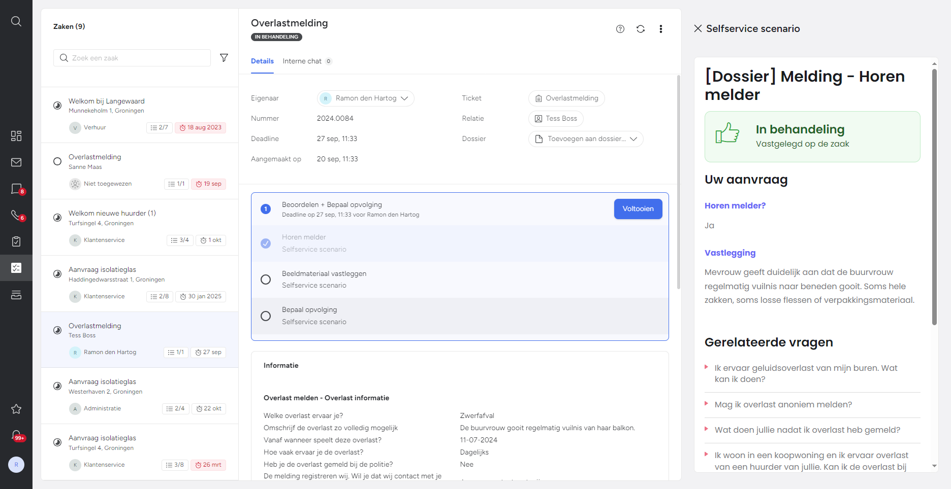Check the Bepaal opvolging step circle
The image size is (951, 489).
[x=266, y=316]
